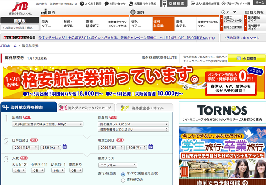Switch to 海外航空券＋ホテル tab
This screenshot has width=266, height=185.
(145, 108)
